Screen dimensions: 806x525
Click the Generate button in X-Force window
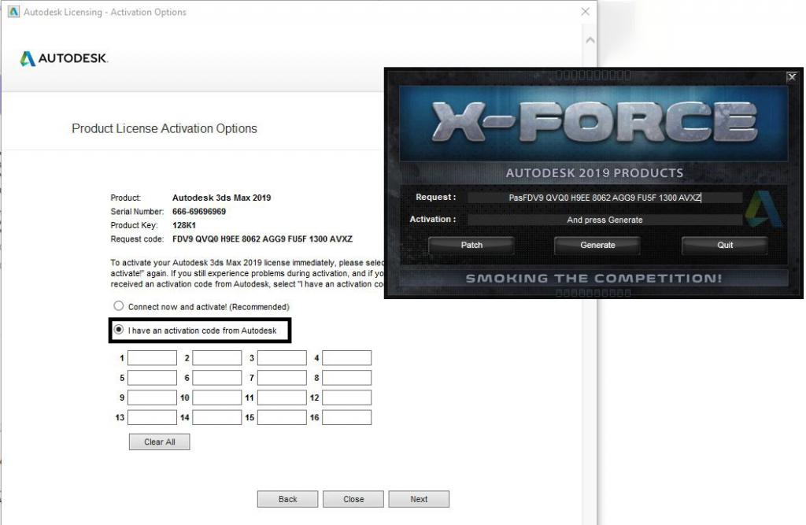[x=597, y=246]
